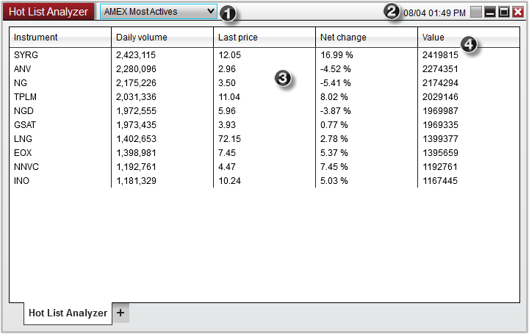Click the gray square button beside timestamp

coord(476,13)
